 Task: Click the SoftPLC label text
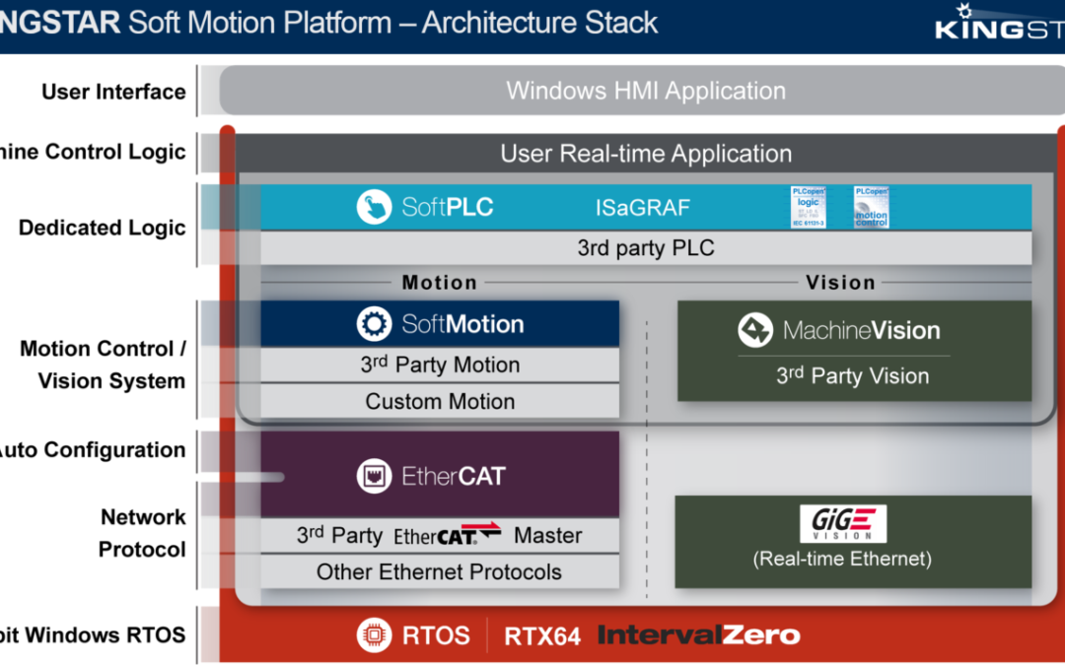tap(447, 206)
